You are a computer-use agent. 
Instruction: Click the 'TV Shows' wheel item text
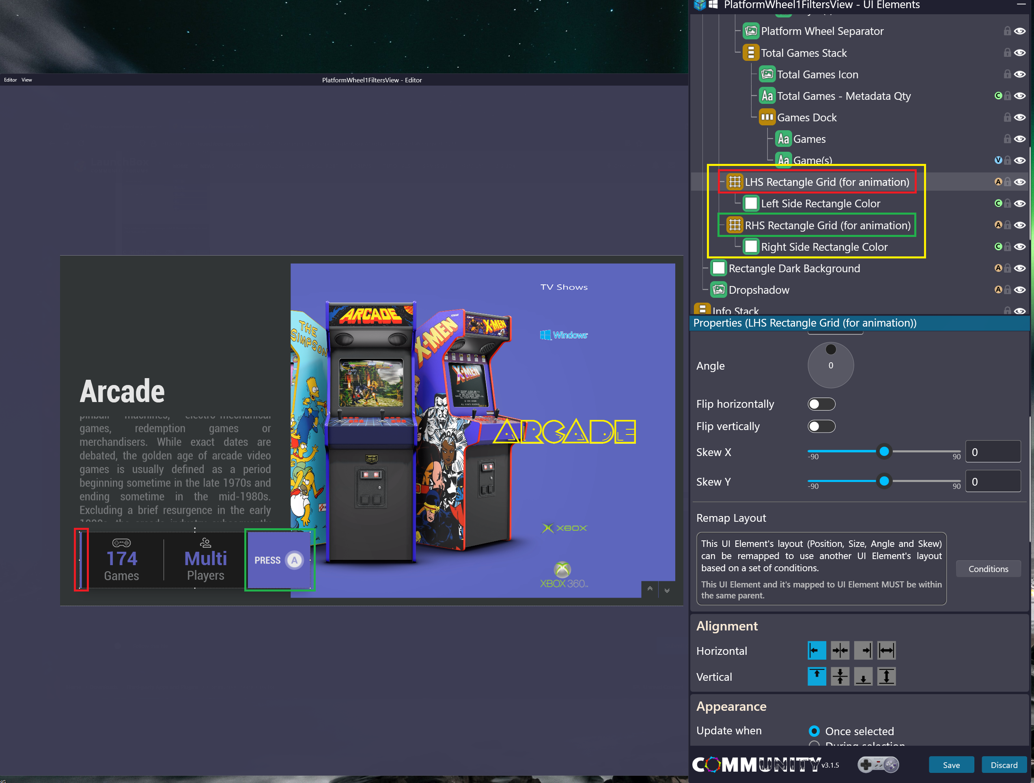[x=564, y=287]
